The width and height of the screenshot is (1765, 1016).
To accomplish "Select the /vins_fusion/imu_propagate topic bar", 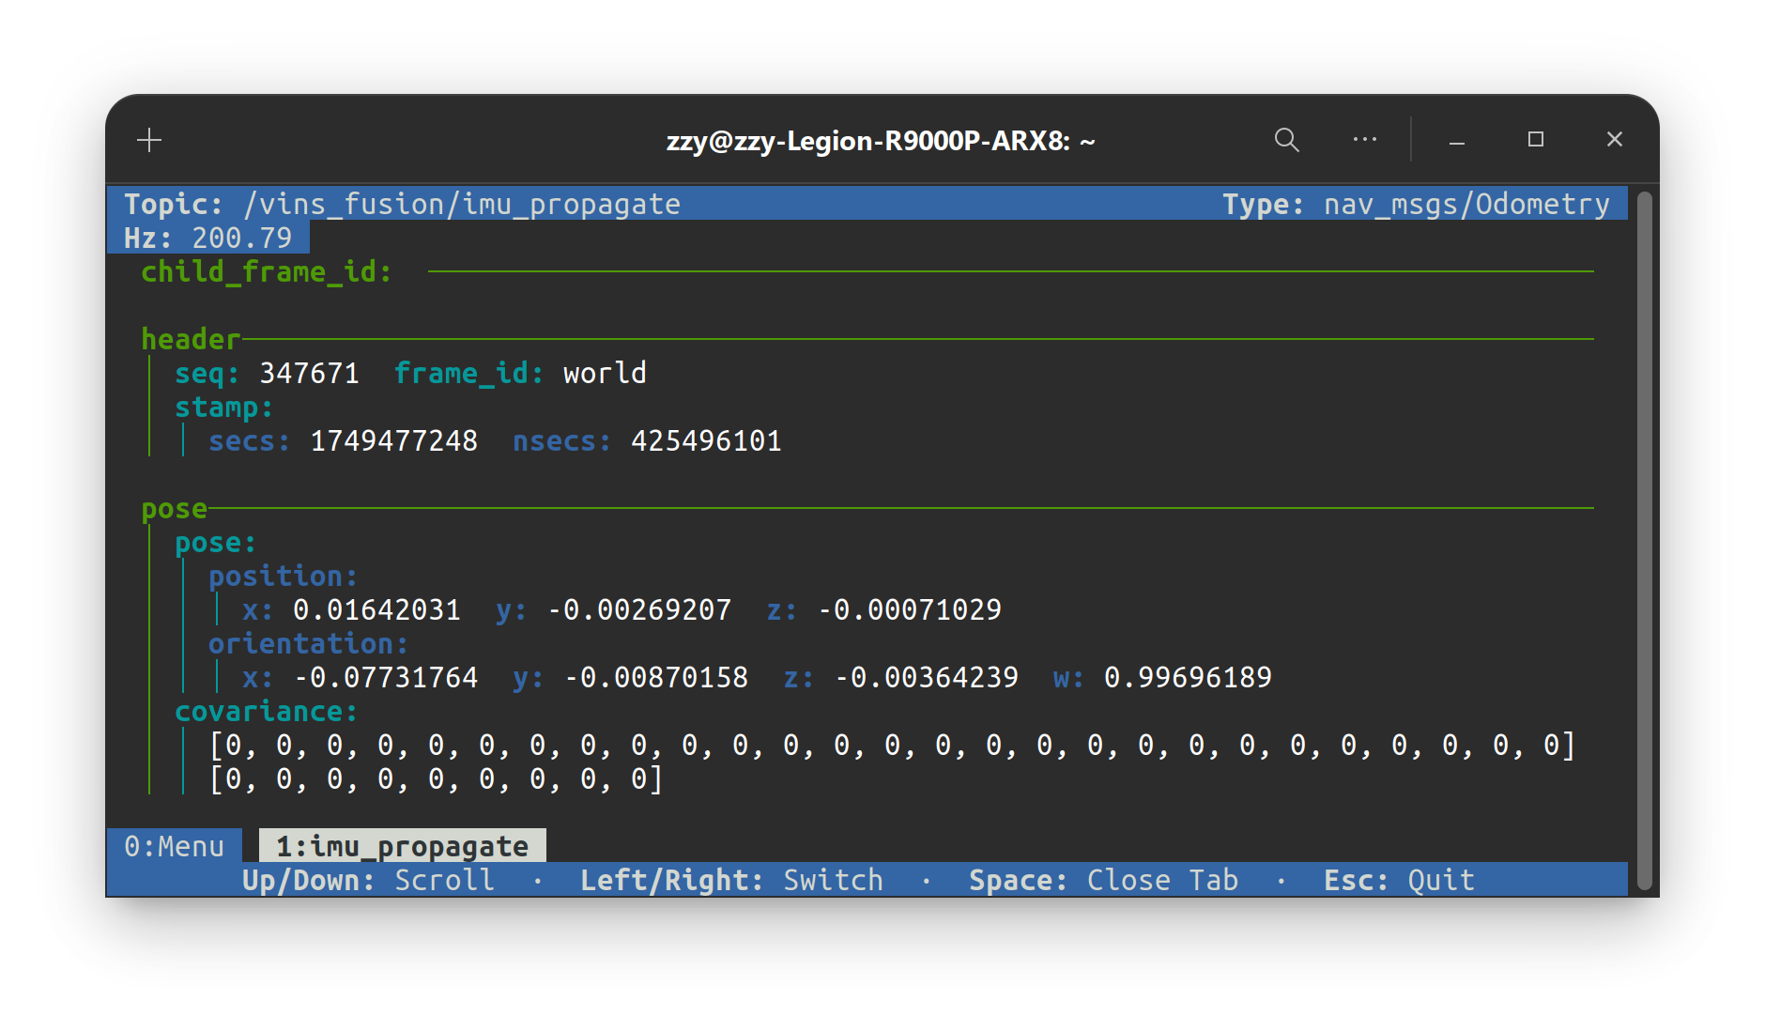I will coord(462,203).
